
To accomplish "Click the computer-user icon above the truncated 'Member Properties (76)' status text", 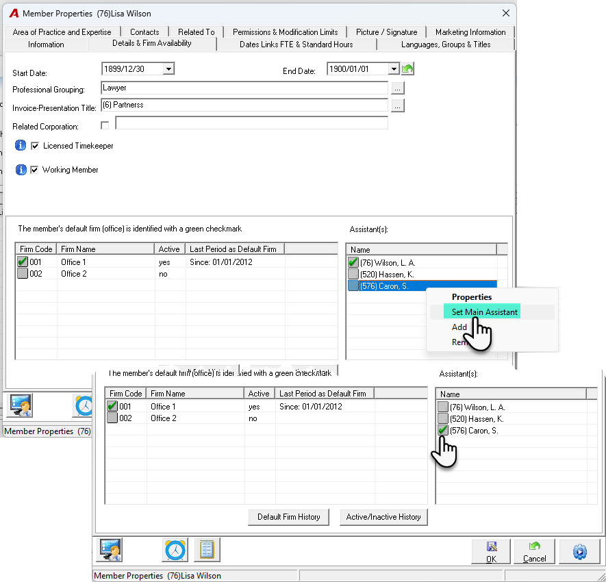I will click(20, 405).
